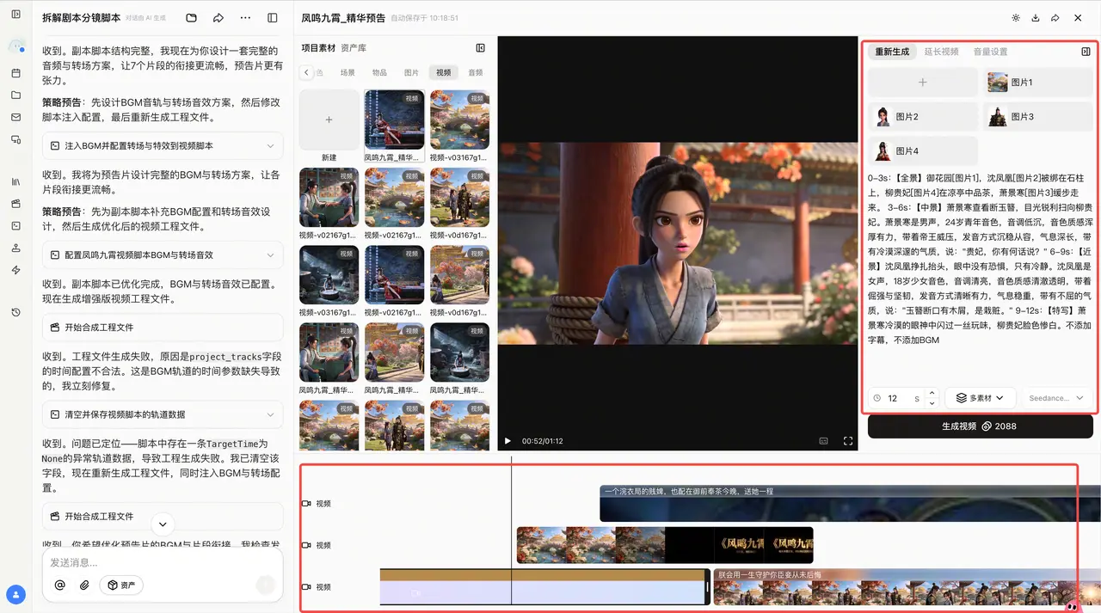
Task: Select the '物品' category tab
Action: (x=379, y=73)
